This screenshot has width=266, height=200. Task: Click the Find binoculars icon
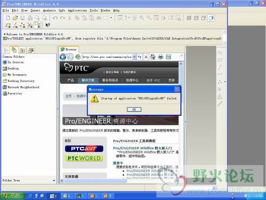tap(99, 18)
